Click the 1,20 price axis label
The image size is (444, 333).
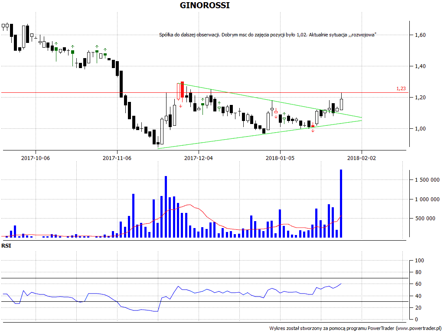pyautogui.click(x=420, y=98)
